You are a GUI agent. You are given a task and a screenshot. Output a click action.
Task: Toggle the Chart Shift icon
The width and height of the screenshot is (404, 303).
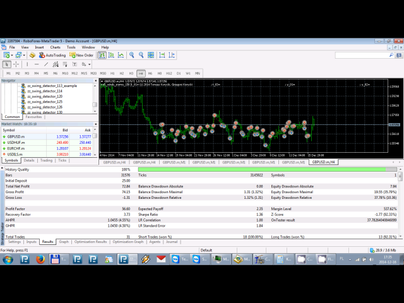click(x=172, y=55)
